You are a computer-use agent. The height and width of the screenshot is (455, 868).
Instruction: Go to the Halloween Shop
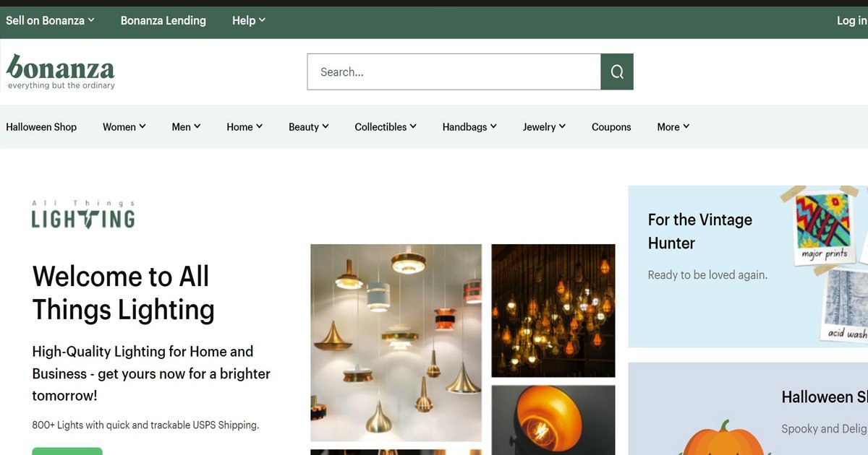pyautogui.click(x=41, y=126)
